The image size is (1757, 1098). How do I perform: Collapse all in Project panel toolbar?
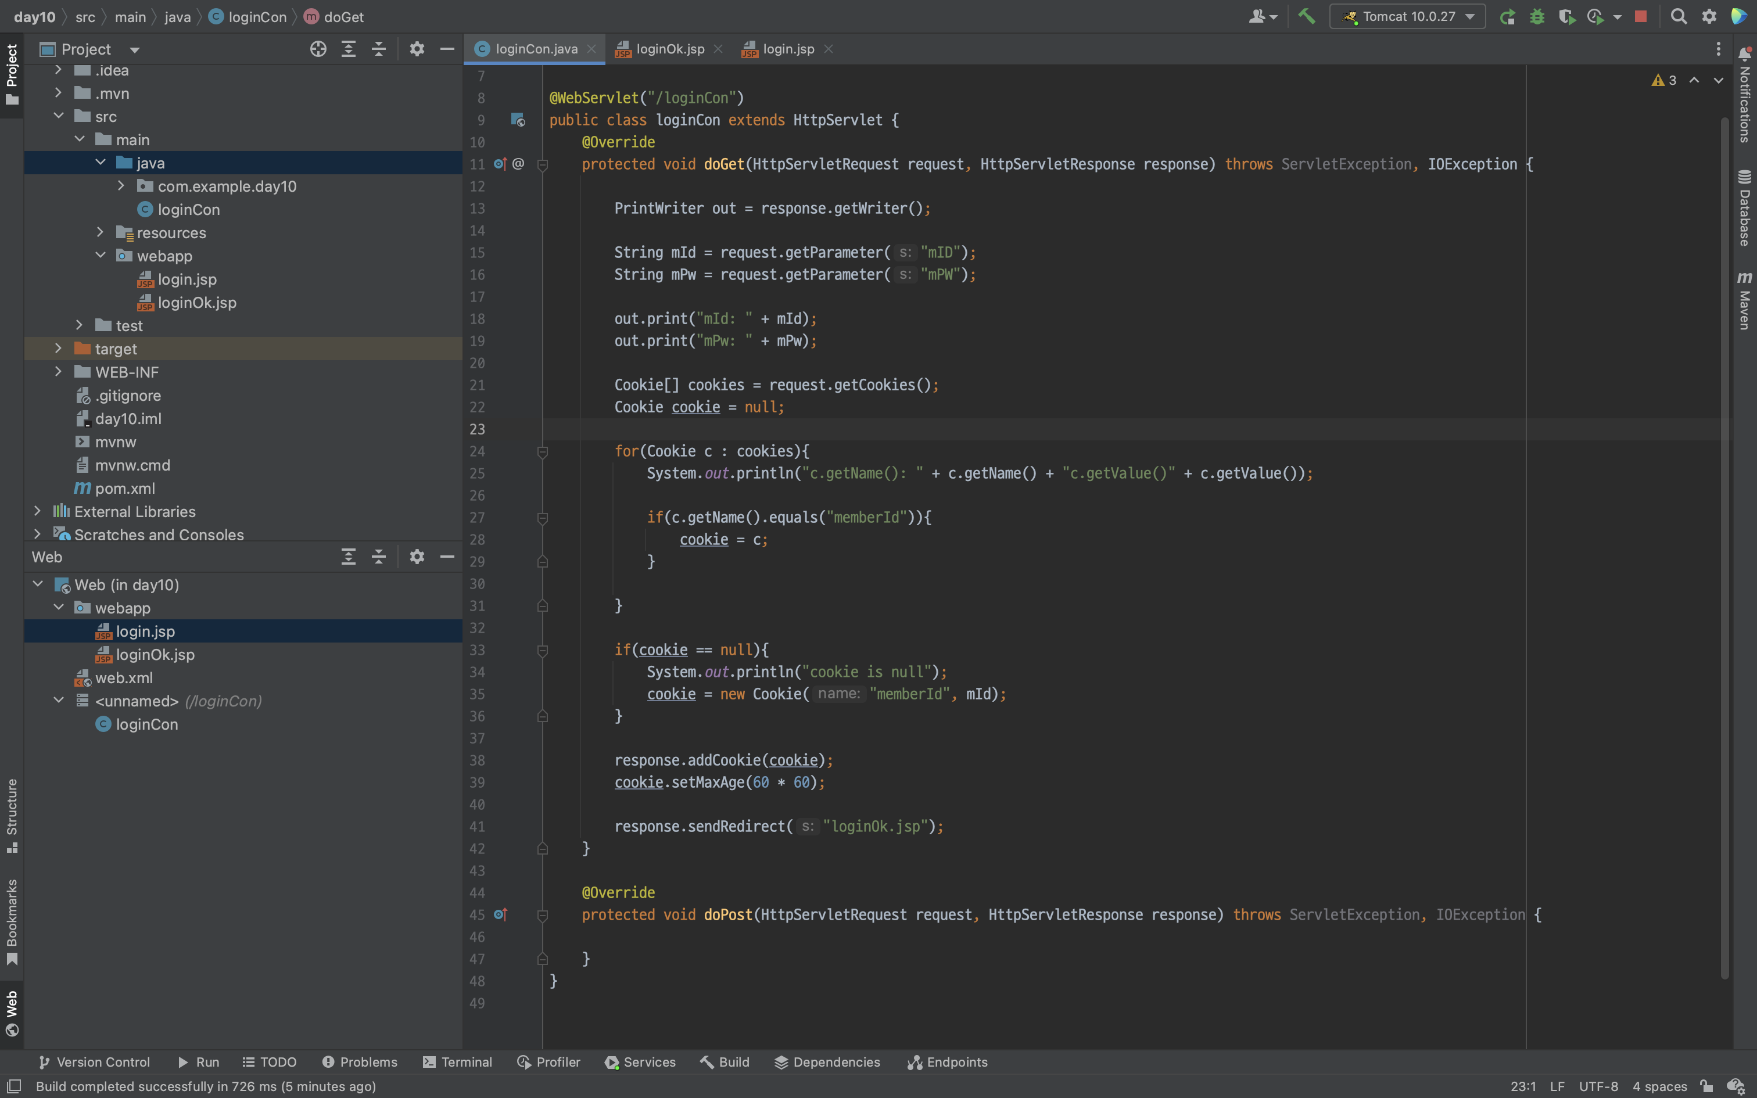pos(378,49)
